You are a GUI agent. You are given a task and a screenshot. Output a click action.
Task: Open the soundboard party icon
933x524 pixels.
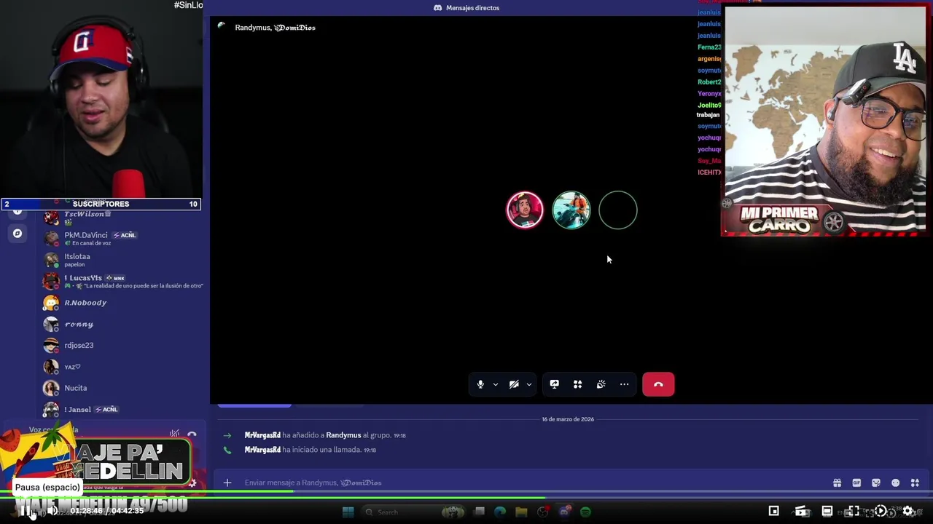601,384
